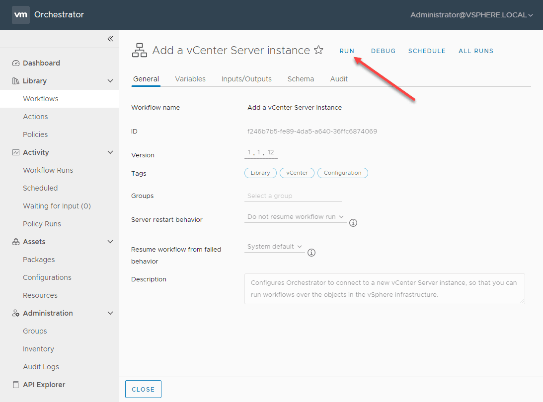Click the Assets icon in the sidebar
543x402 pixels.
click(15, 242)
